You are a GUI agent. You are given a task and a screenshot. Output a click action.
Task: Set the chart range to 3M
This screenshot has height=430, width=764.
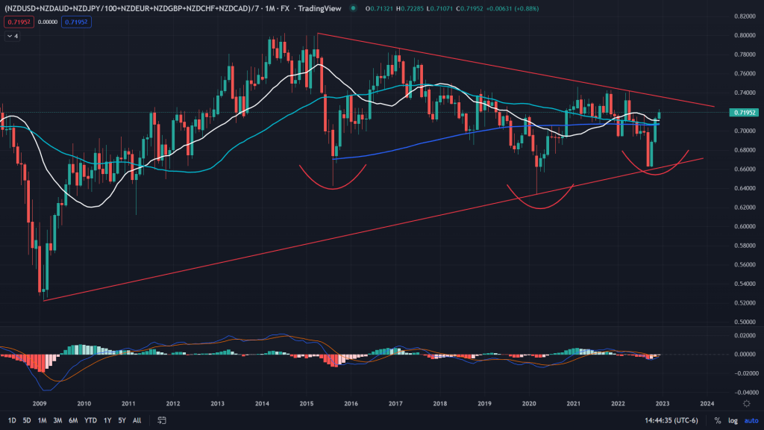pos(57,420)
